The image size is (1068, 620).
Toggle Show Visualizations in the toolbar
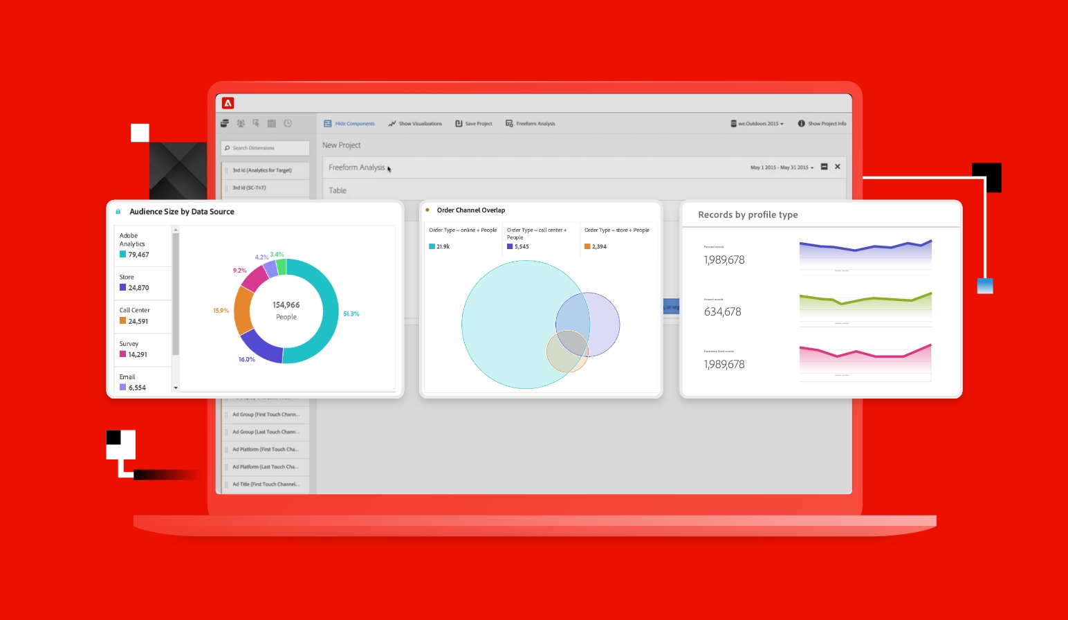tap(414, 123)
